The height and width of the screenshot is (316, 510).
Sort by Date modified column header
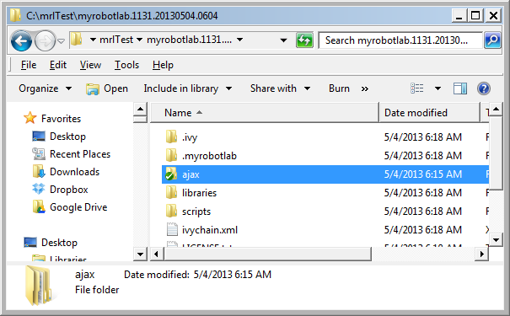coord(429,113)
